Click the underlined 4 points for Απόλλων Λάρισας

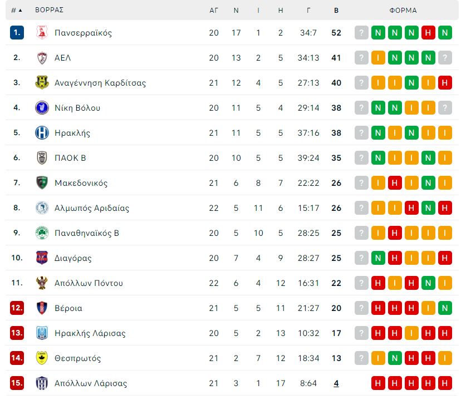click(x=336, y=383)
